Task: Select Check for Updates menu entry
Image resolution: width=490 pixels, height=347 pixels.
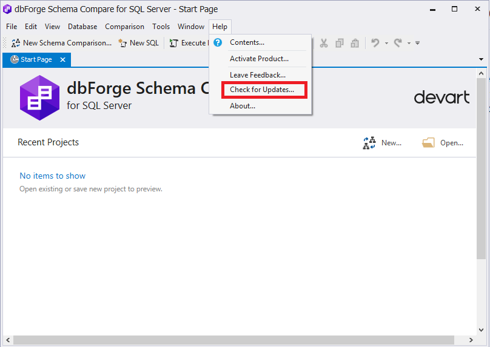Action: [261, 90]
